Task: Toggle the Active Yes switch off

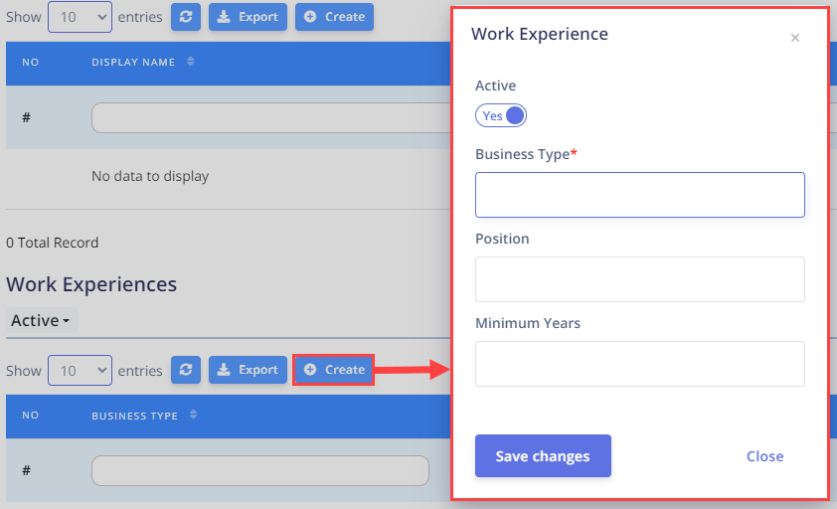Action: point(501,115)
